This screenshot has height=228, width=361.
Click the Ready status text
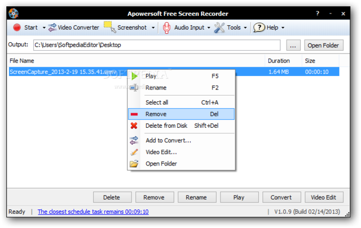pos(17,212)
